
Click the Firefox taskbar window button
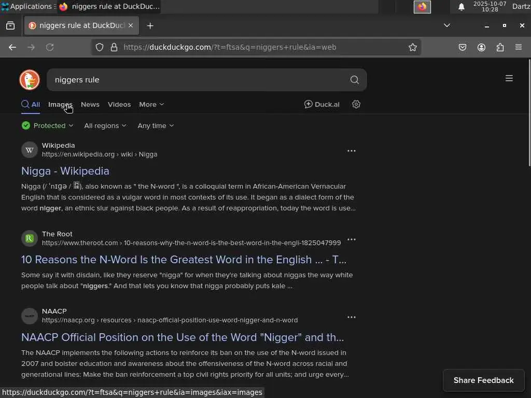(109, 6)
